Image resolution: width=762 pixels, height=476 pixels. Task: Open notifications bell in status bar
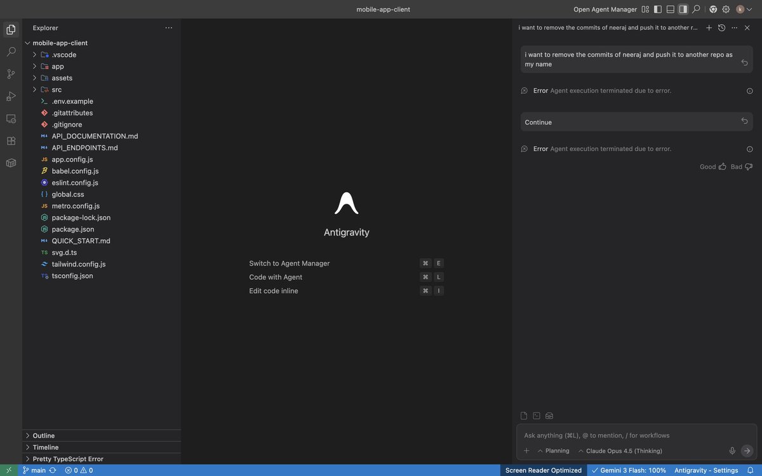pos(751,470)
